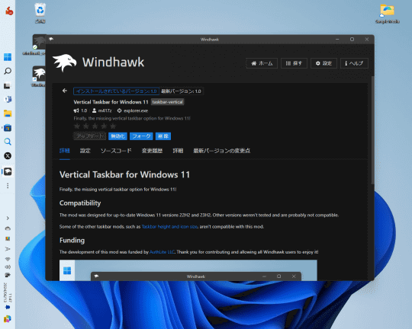Open the Copilot icon at taskbar bottom
The image size is (412, 329).
tap(8, 319)
